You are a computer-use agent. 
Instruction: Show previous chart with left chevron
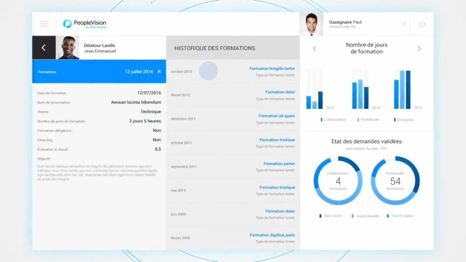tap(315, 49)
